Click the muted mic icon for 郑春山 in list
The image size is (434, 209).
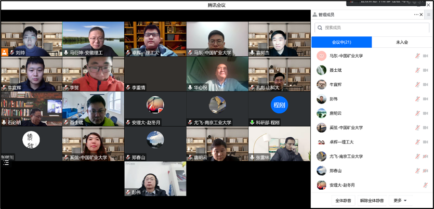pos(417,171)
